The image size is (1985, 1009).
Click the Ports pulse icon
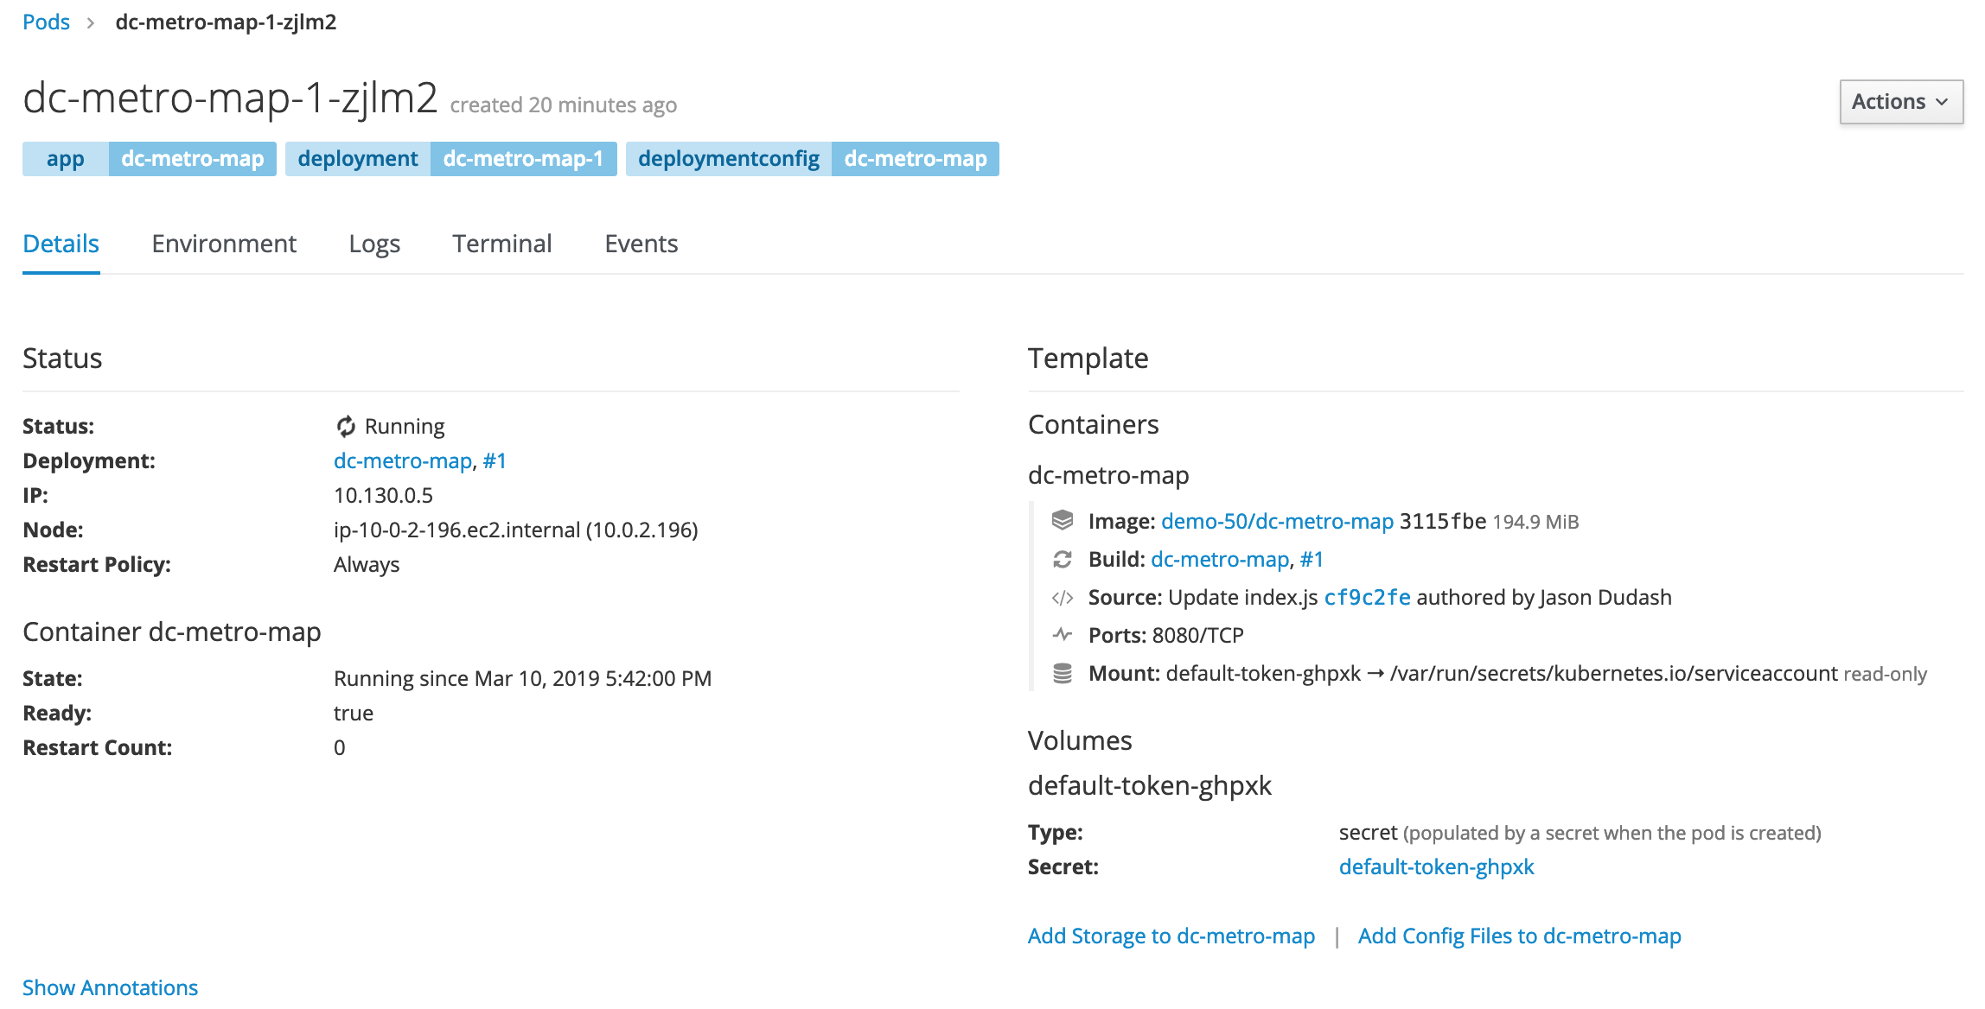point(1063,635)
